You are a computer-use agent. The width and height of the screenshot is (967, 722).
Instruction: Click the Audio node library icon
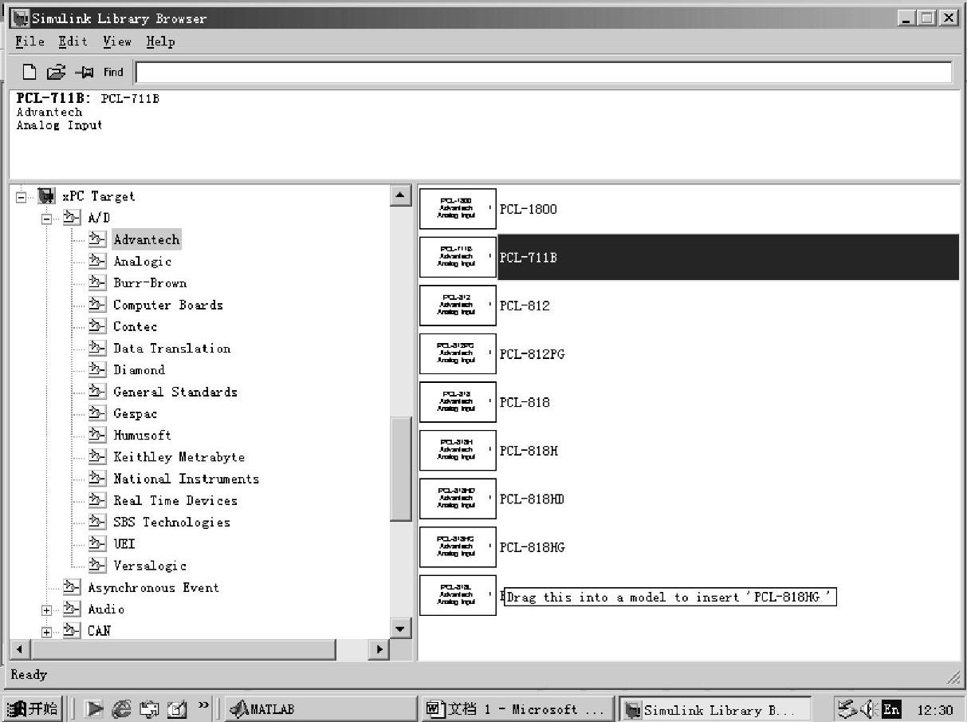point(72,610)
